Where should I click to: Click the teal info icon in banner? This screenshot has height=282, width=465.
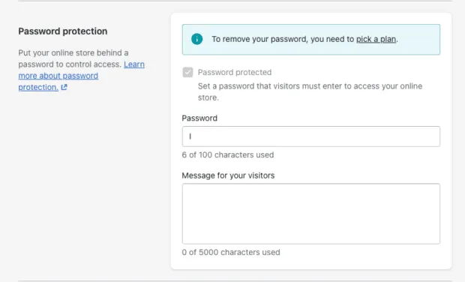pyautogui.click(x=197, y=39)
